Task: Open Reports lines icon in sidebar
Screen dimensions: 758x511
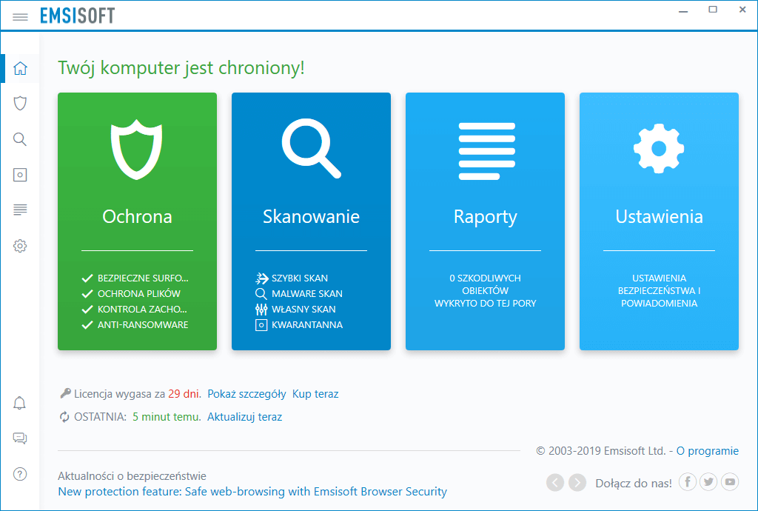Action: point(20,210)
